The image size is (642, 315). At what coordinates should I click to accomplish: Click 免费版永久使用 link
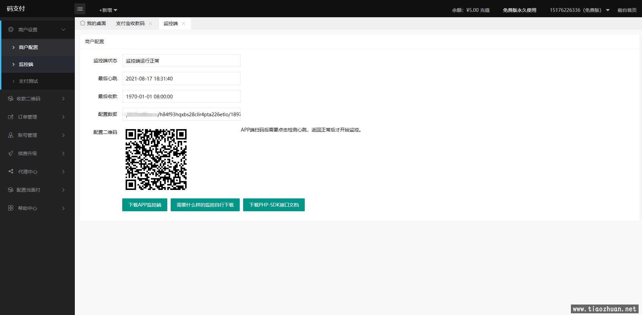click(519, 10)
